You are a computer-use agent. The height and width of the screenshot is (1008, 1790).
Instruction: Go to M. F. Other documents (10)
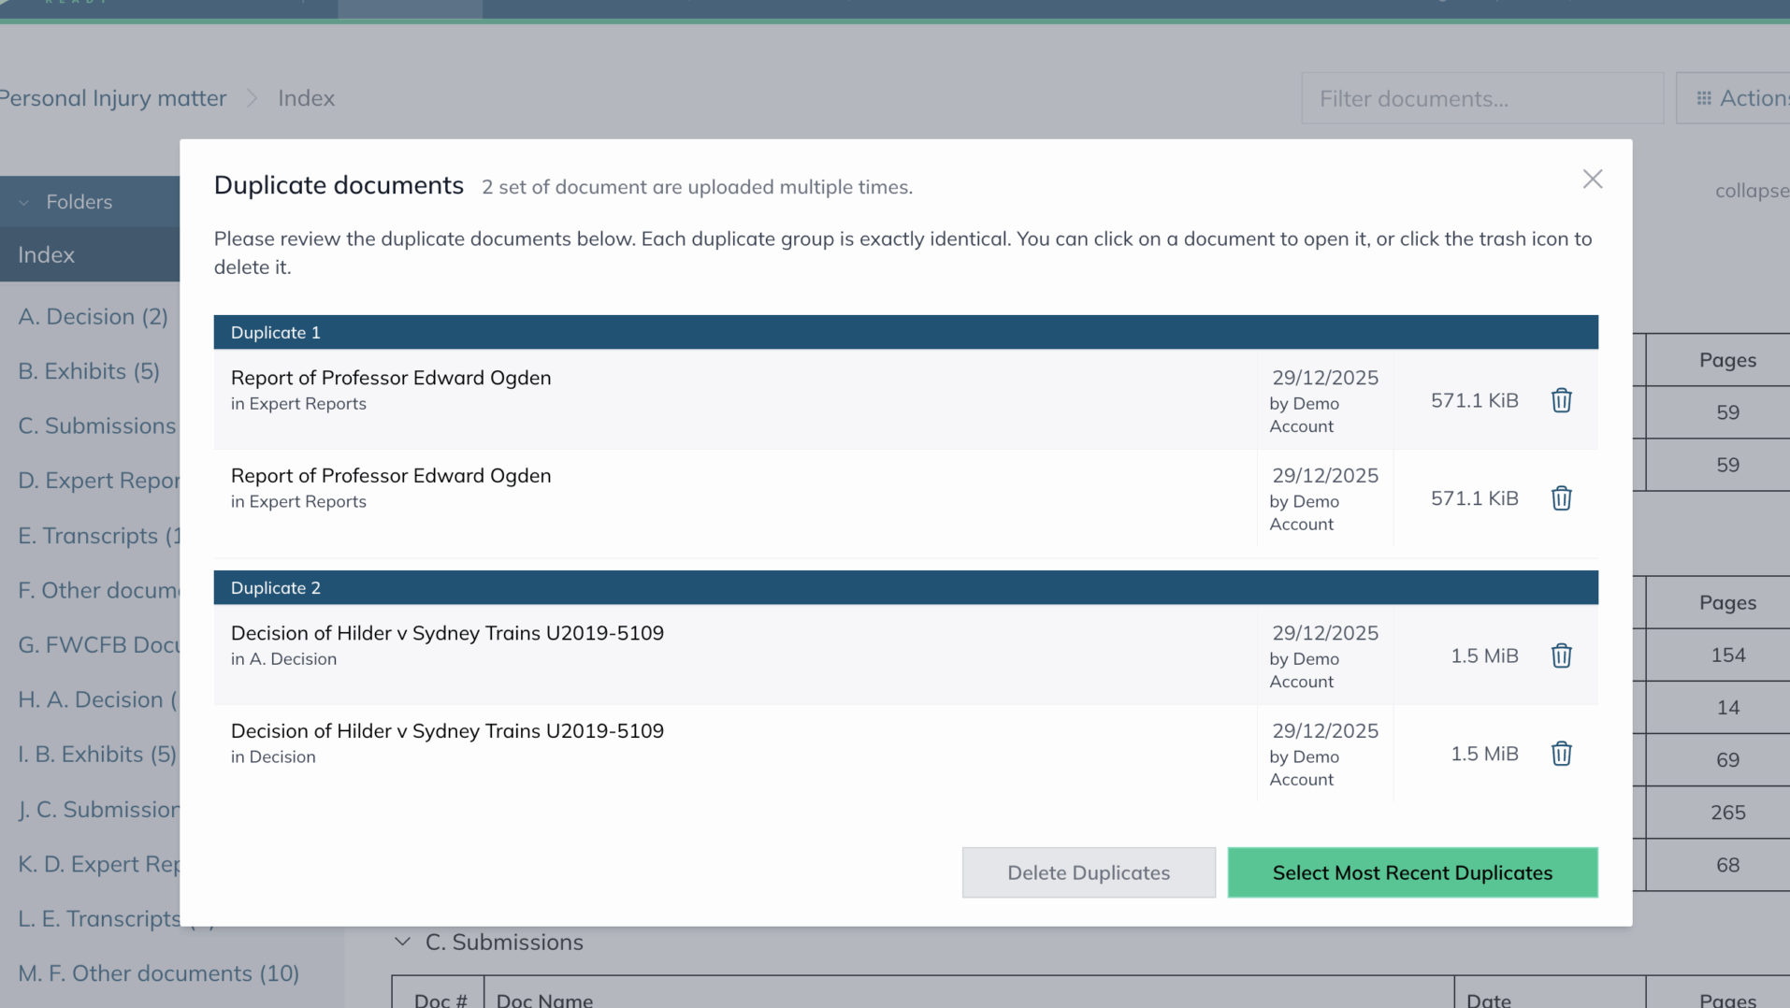[158, 973]
